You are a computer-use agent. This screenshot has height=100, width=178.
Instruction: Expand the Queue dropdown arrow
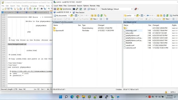(x=97, y=9)
